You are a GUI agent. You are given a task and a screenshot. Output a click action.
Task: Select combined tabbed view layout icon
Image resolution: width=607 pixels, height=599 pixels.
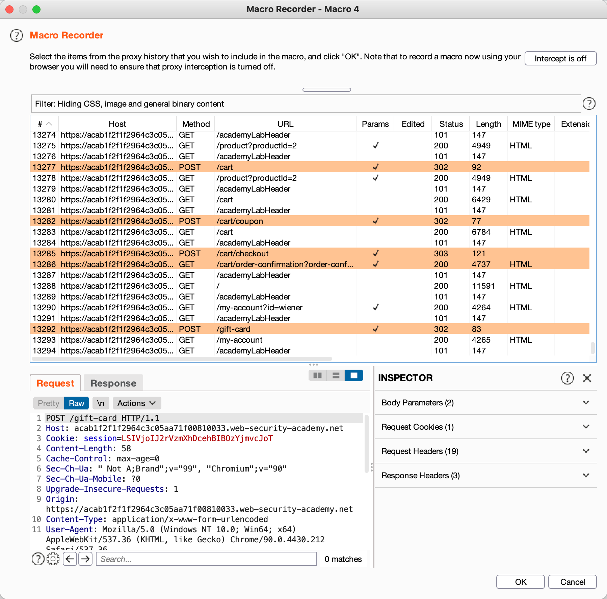coord(354,375)
